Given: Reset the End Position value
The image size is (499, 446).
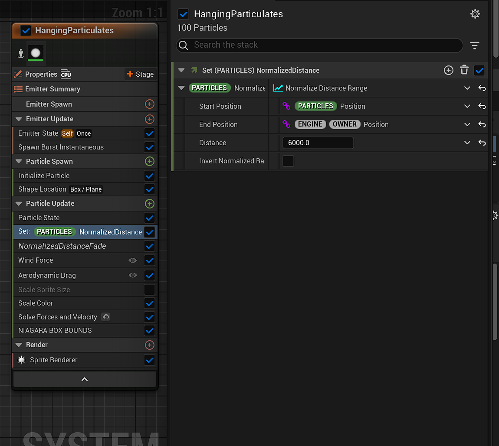Looking at the screenshot, I should click(x=482, y=124).
